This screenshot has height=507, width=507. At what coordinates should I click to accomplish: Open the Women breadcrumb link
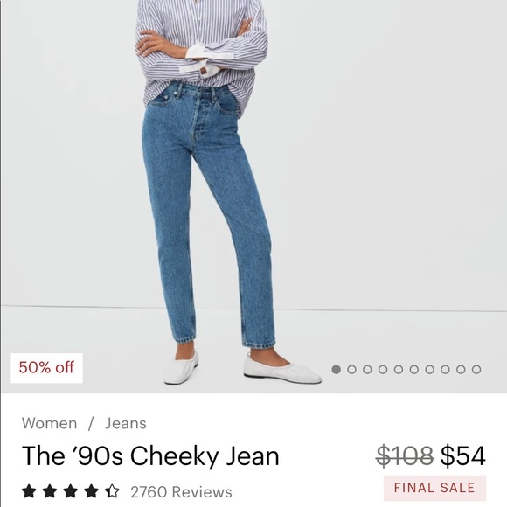point(50,423)
